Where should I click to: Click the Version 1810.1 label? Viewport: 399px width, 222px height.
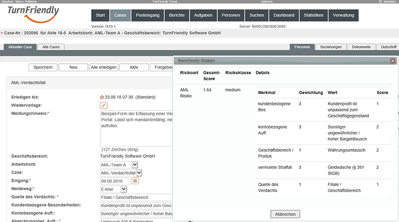(x=103, y=26)
